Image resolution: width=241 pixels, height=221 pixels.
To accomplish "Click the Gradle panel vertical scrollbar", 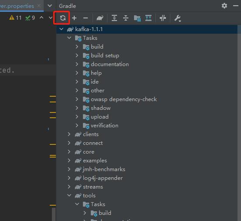I will [239, 123].
